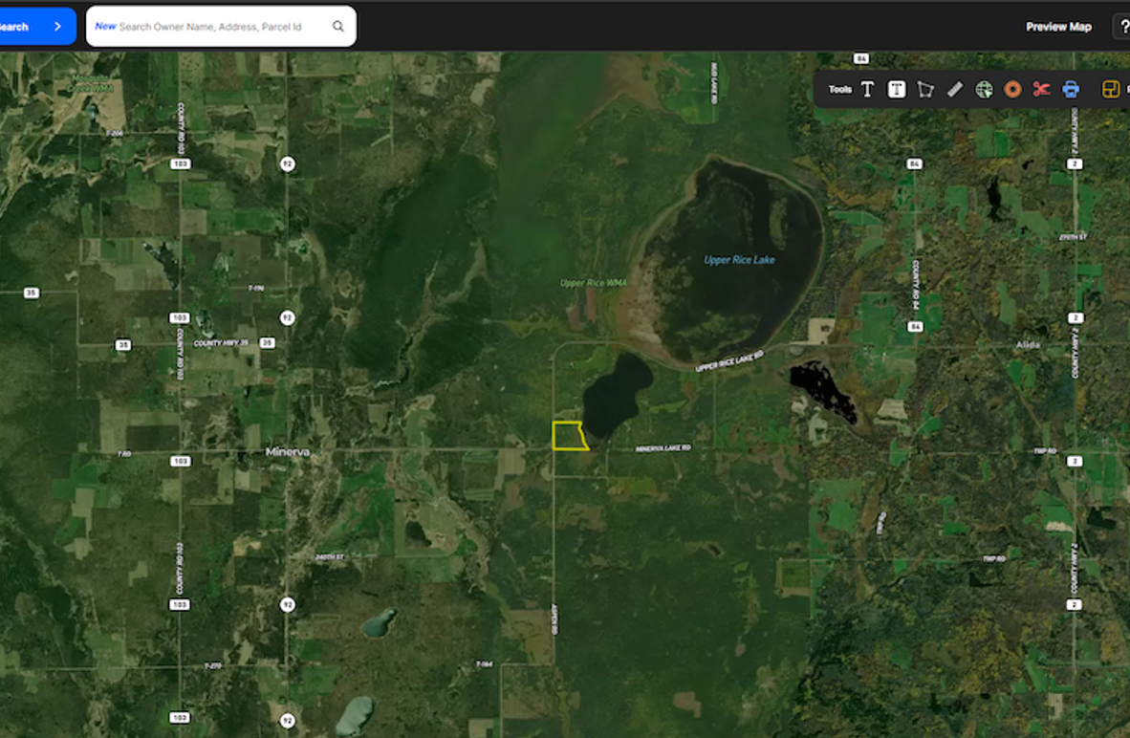Expand the blue Search button arrow
Viewport: 1130px width, 738px height.
(x=57, y=27)
